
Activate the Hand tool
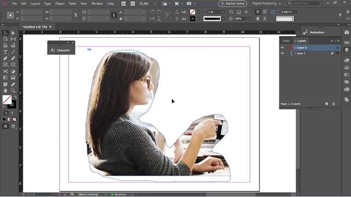pos(5,90)
